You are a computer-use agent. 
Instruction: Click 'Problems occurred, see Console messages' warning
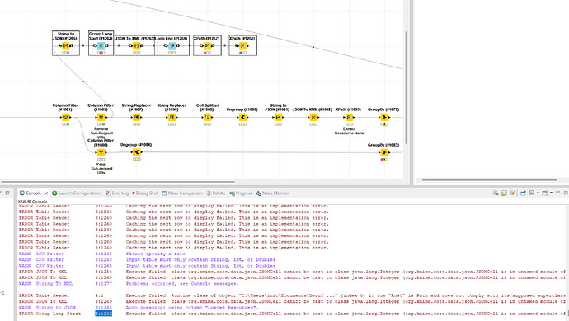pyautogui.click(x=182, y=284)
